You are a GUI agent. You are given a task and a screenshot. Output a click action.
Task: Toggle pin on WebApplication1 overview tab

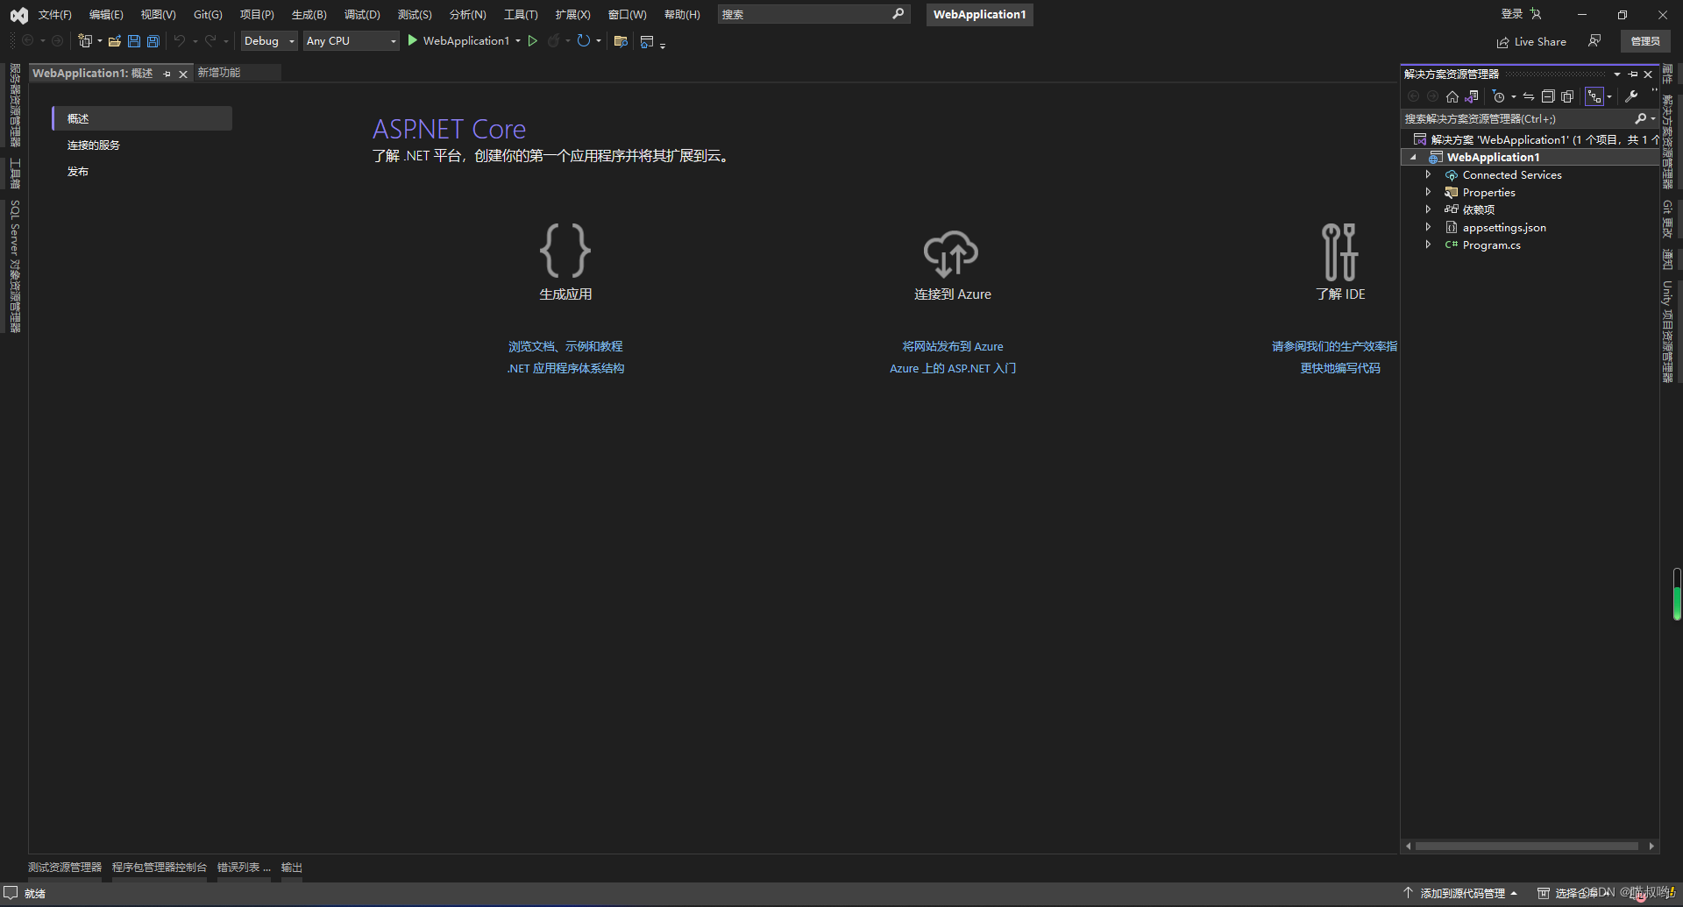[x=167, y=74]
